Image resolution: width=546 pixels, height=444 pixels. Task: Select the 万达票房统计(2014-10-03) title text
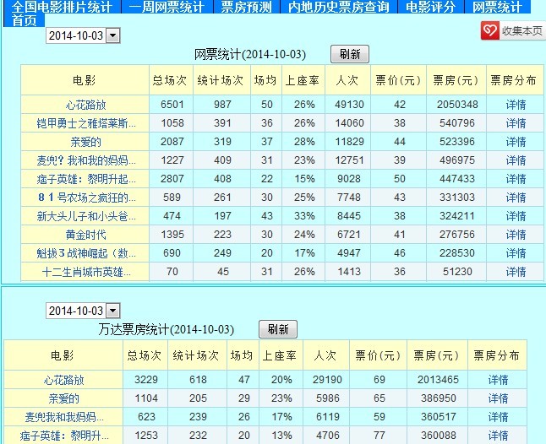[x=167, y=329]
